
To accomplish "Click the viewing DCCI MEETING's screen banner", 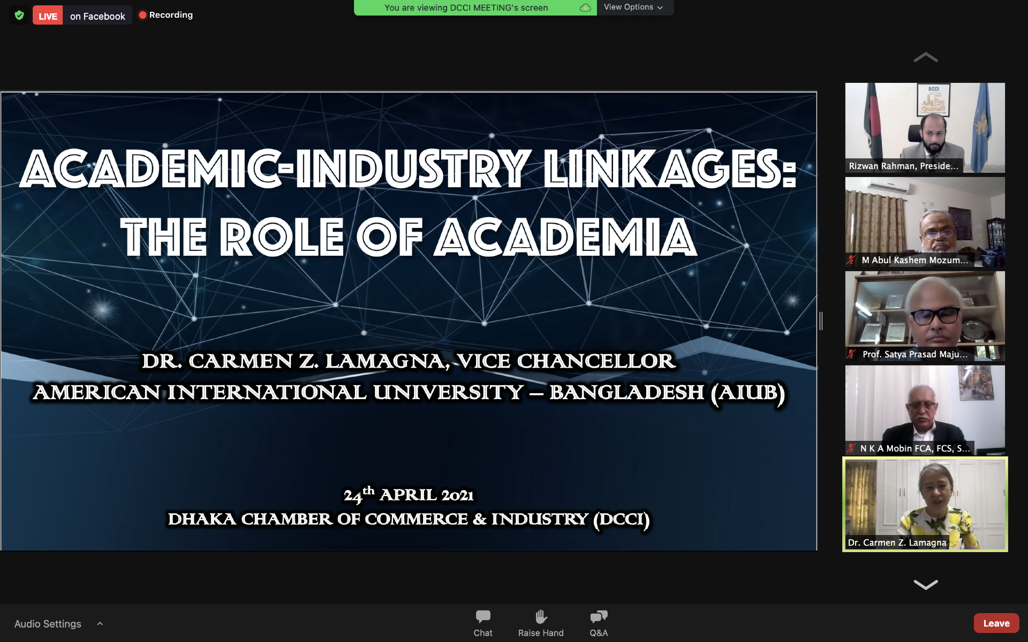I will coord(466,7).
